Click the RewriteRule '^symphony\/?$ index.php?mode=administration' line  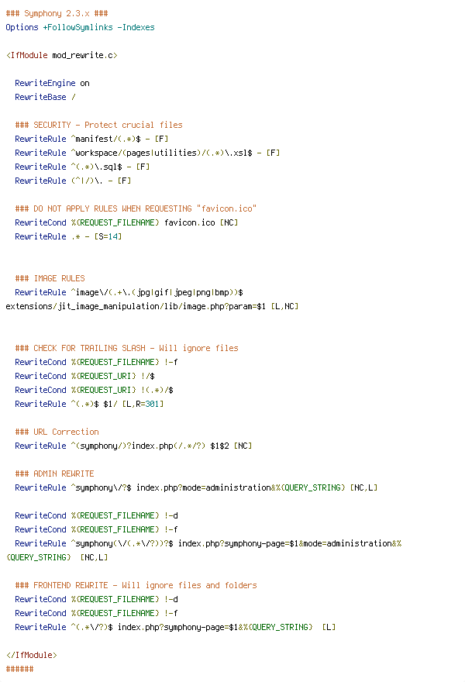click(196, 487)
